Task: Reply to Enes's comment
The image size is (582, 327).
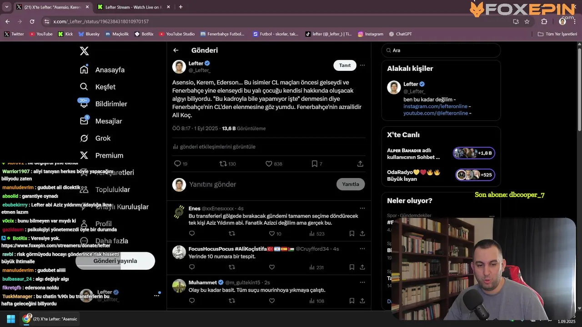Action: (192, 234)
